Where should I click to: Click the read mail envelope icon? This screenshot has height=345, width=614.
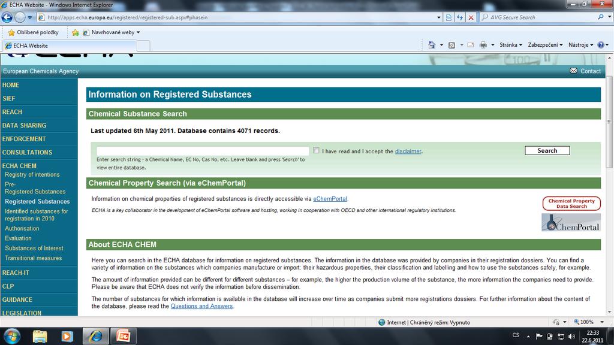[x=471, y=45]
